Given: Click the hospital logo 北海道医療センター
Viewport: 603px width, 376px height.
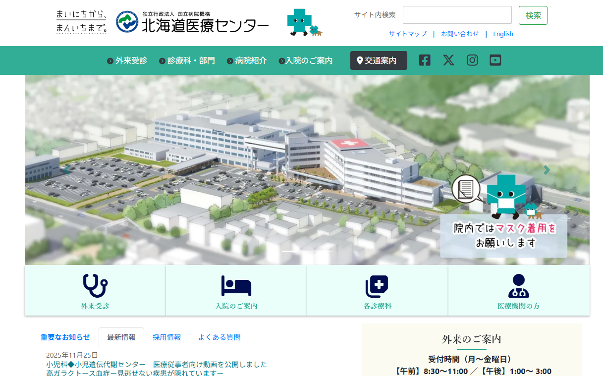Looking at the screenshot, I should 193,22.
